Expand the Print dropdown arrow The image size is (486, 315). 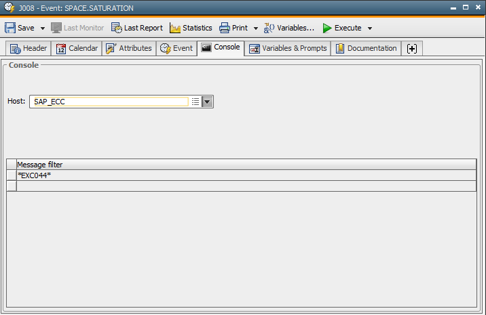(256, 28)
